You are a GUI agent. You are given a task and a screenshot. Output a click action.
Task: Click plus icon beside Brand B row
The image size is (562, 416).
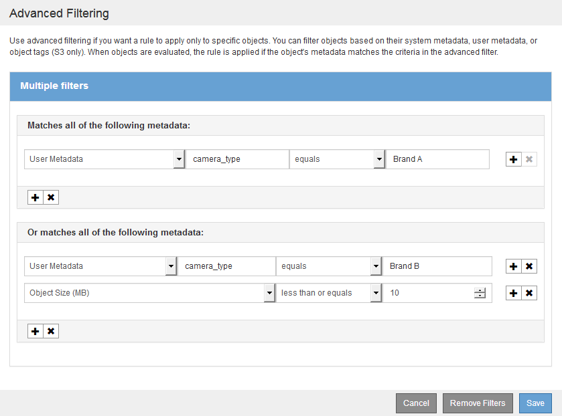point(514,266)
